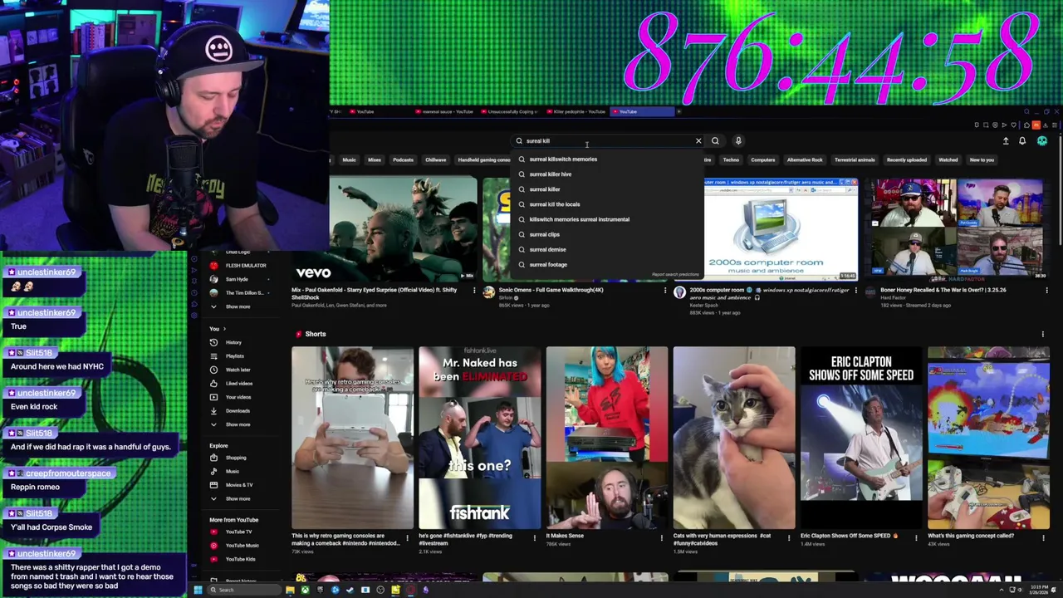
Task: Open a new browser tab
Action: (678, 111)
